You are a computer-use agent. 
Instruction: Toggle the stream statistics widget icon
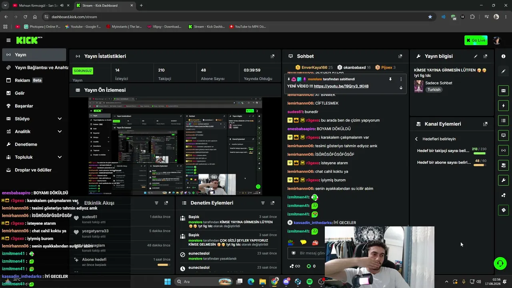tap(504, 150)
